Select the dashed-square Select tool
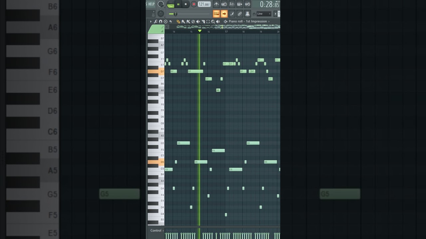 coord(208,22)
